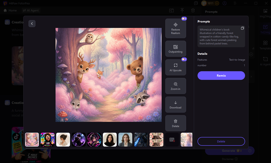Copy the prompt text with copy icon
Viewport: 271px width, 163px height.
242,28
